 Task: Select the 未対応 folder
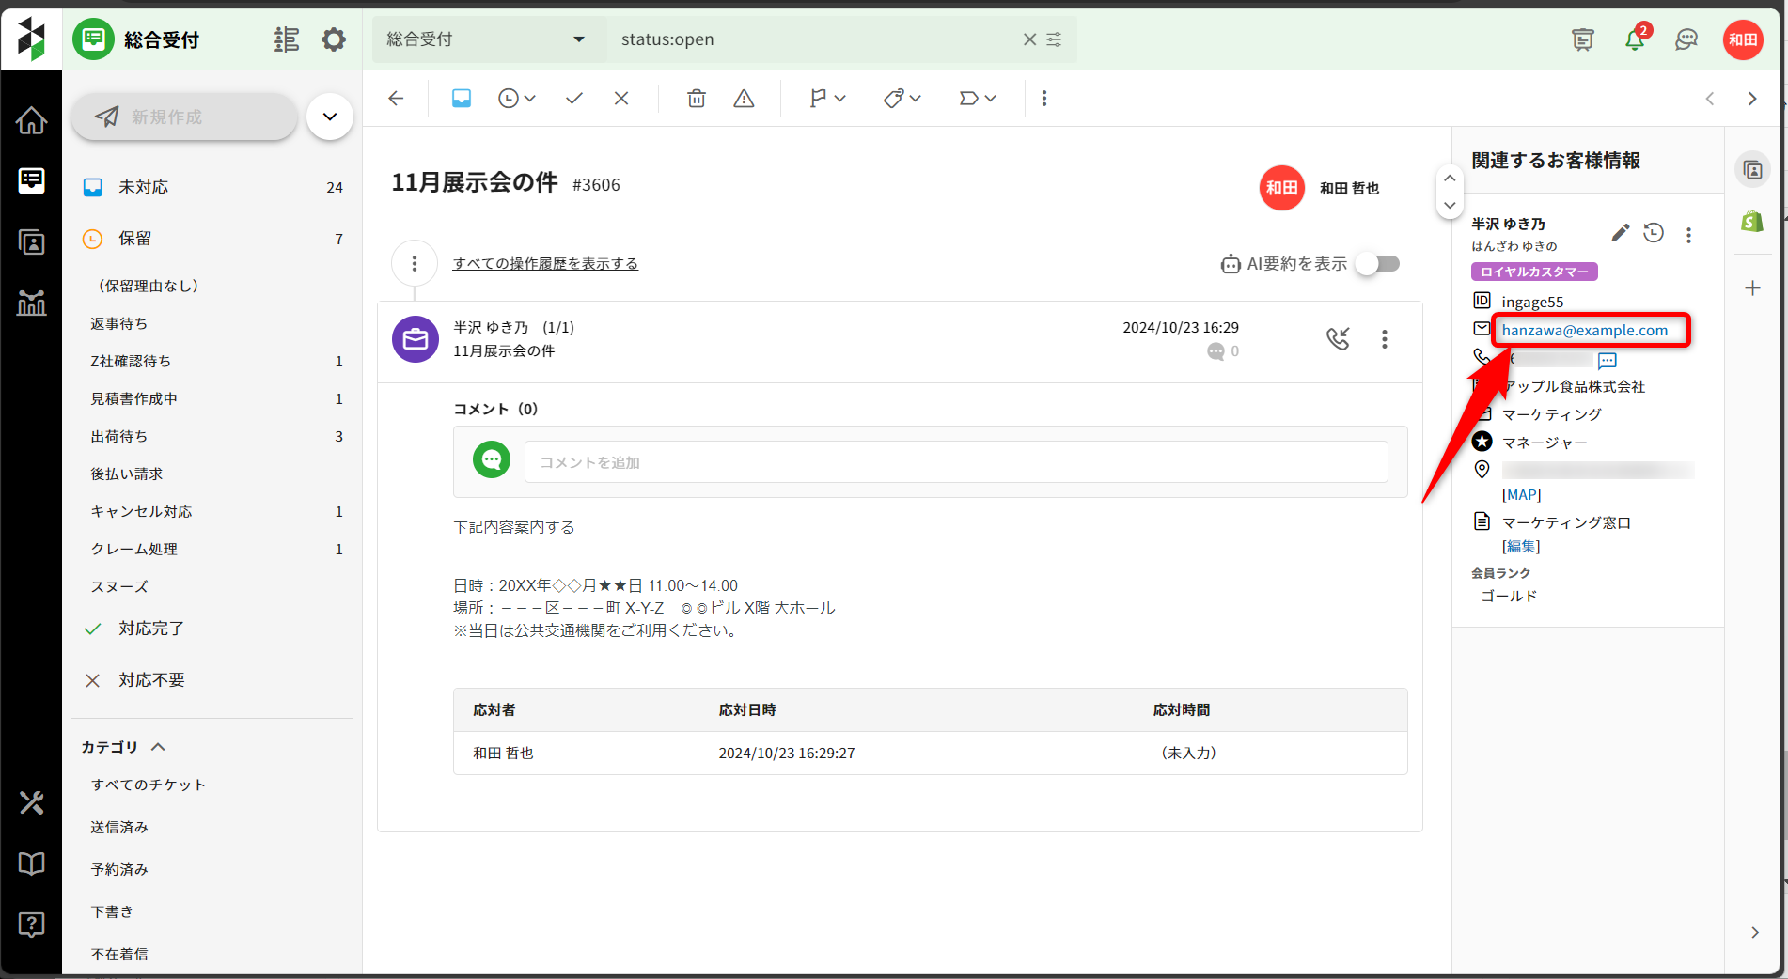pos(144,187)
